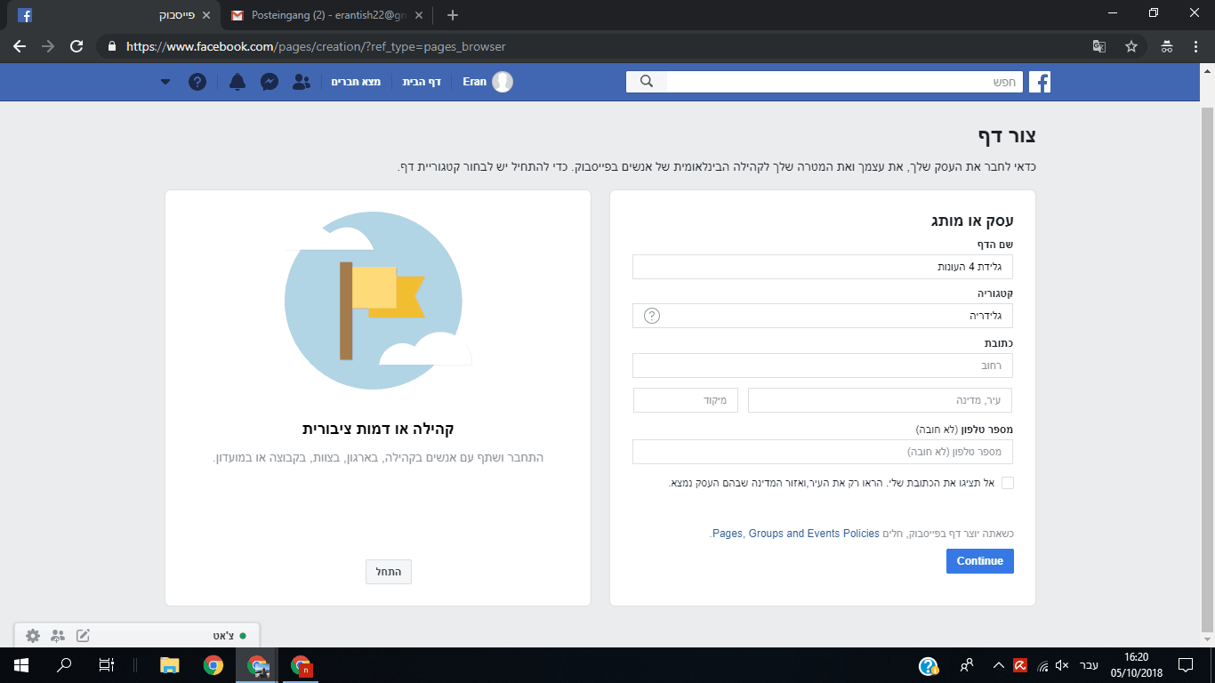Tick the hide-my-address checkbox
The height and width of the screenshot is (683, 1215).
click(x=1007, y=483)
